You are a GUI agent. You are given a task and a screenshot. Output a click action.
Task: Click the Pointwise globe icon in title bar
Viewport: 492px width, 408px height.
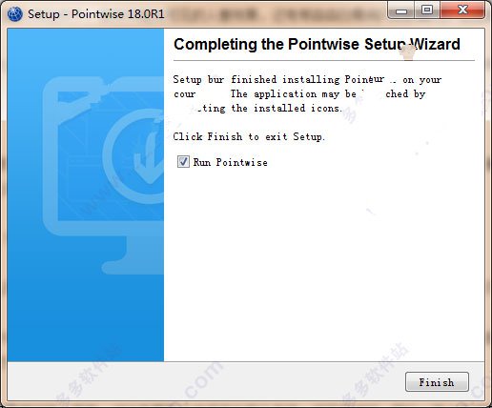click(15, 14)
